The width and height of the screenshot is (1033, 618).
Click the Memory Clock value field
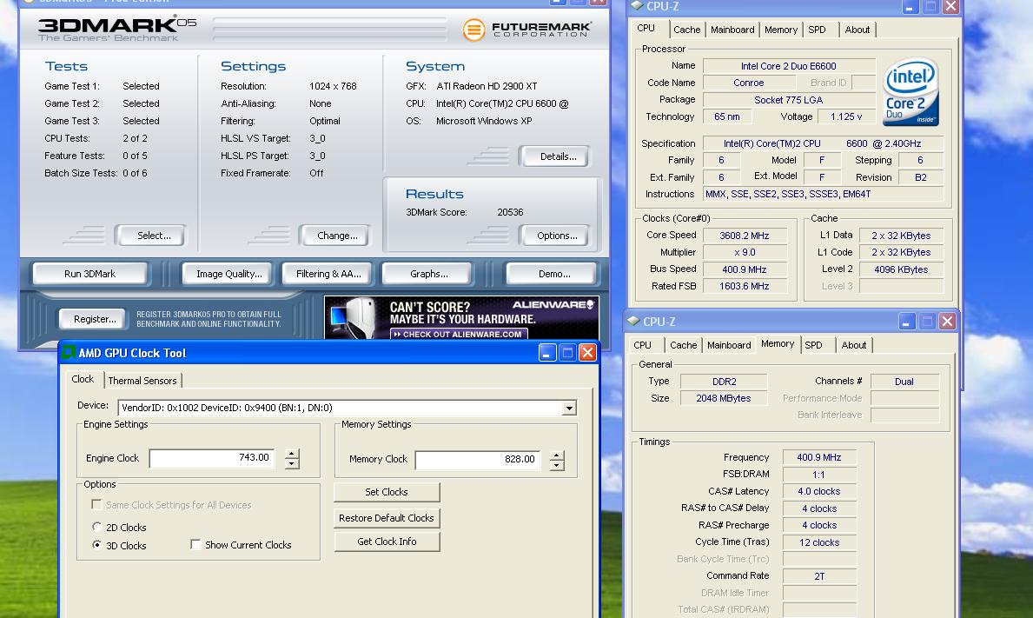click(x=478, y=459)
